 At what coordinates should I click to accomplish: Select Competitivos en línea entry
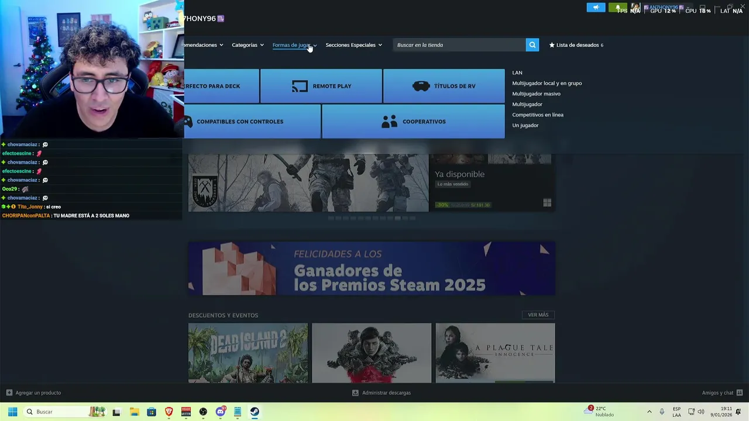(x=538, y=115)
